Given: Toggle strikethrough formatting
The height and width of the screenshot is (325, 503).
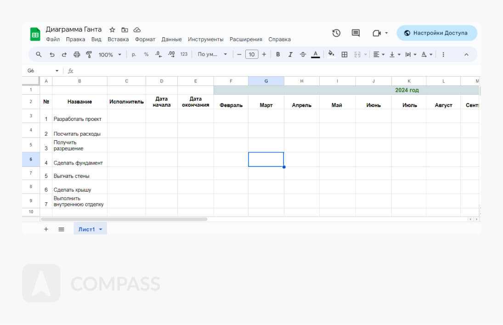Looking at the screenshot, I should (303, 55).
